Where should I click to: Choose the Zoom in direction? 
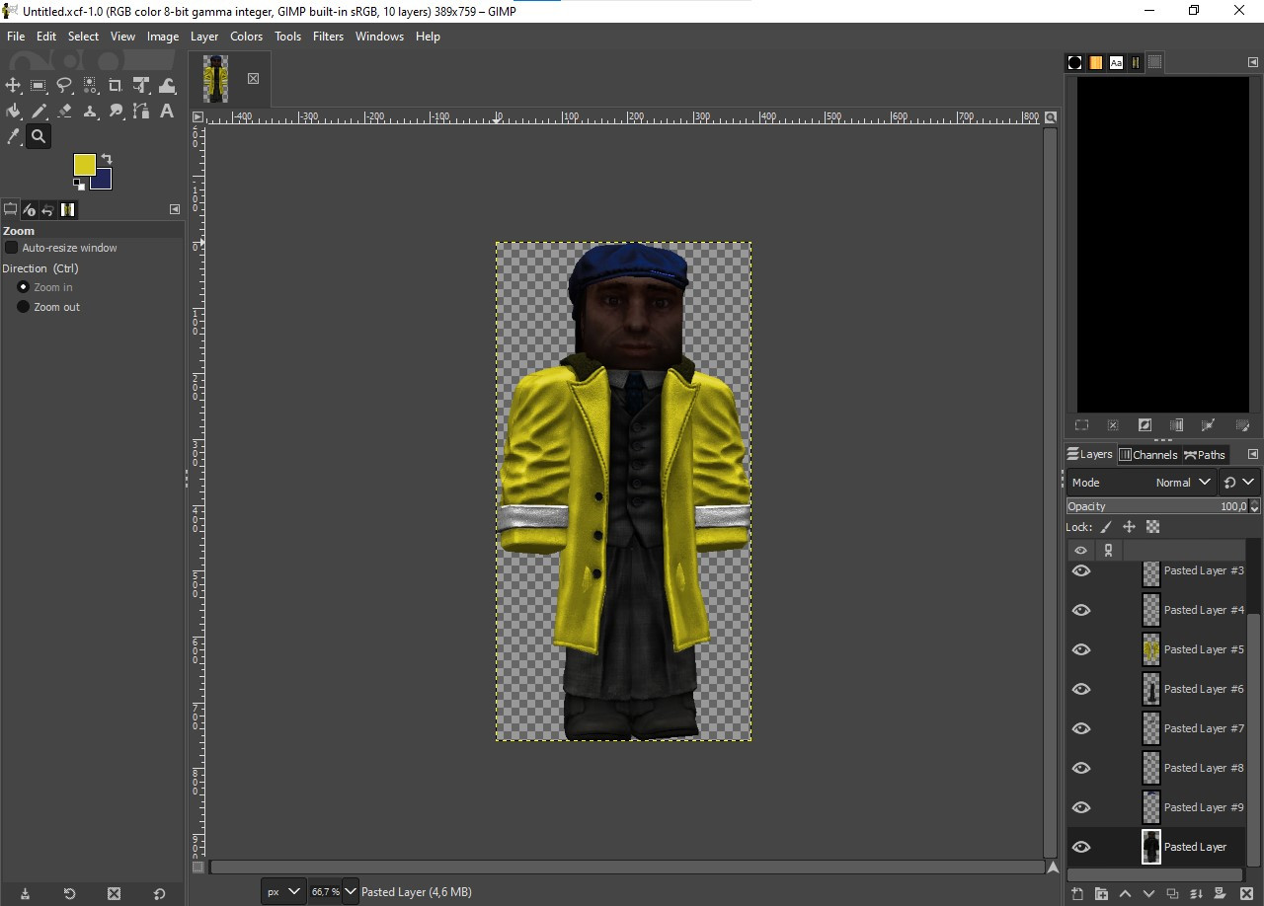click(x=24, y=287)
